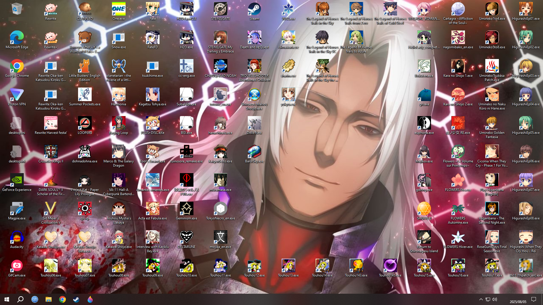Open the Recycle Bin icon

17,9
